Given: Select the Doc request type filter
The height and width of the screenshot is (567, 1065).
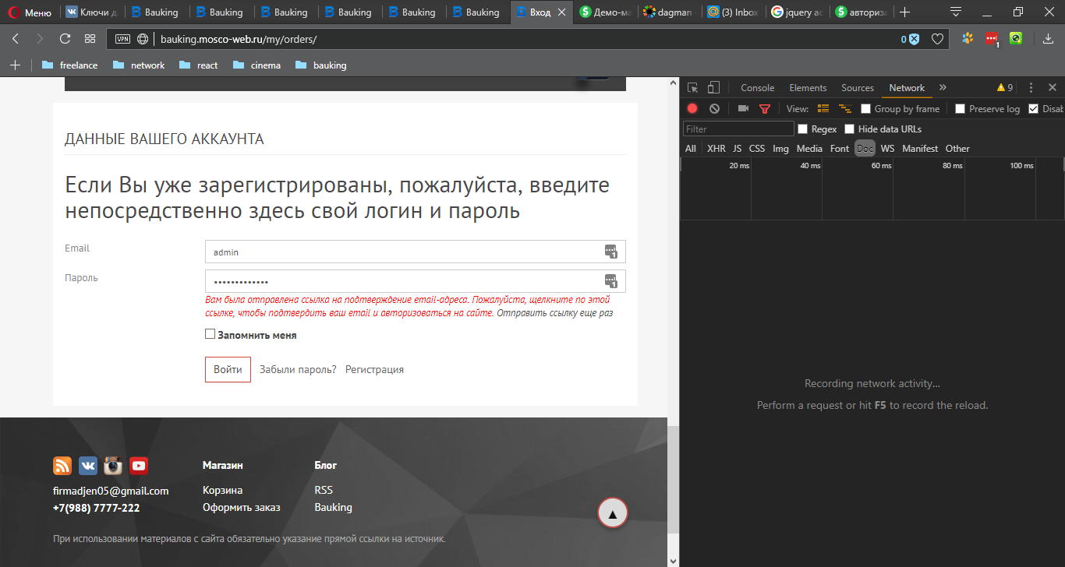Looking at the screenshot, I should pos(865,149).
